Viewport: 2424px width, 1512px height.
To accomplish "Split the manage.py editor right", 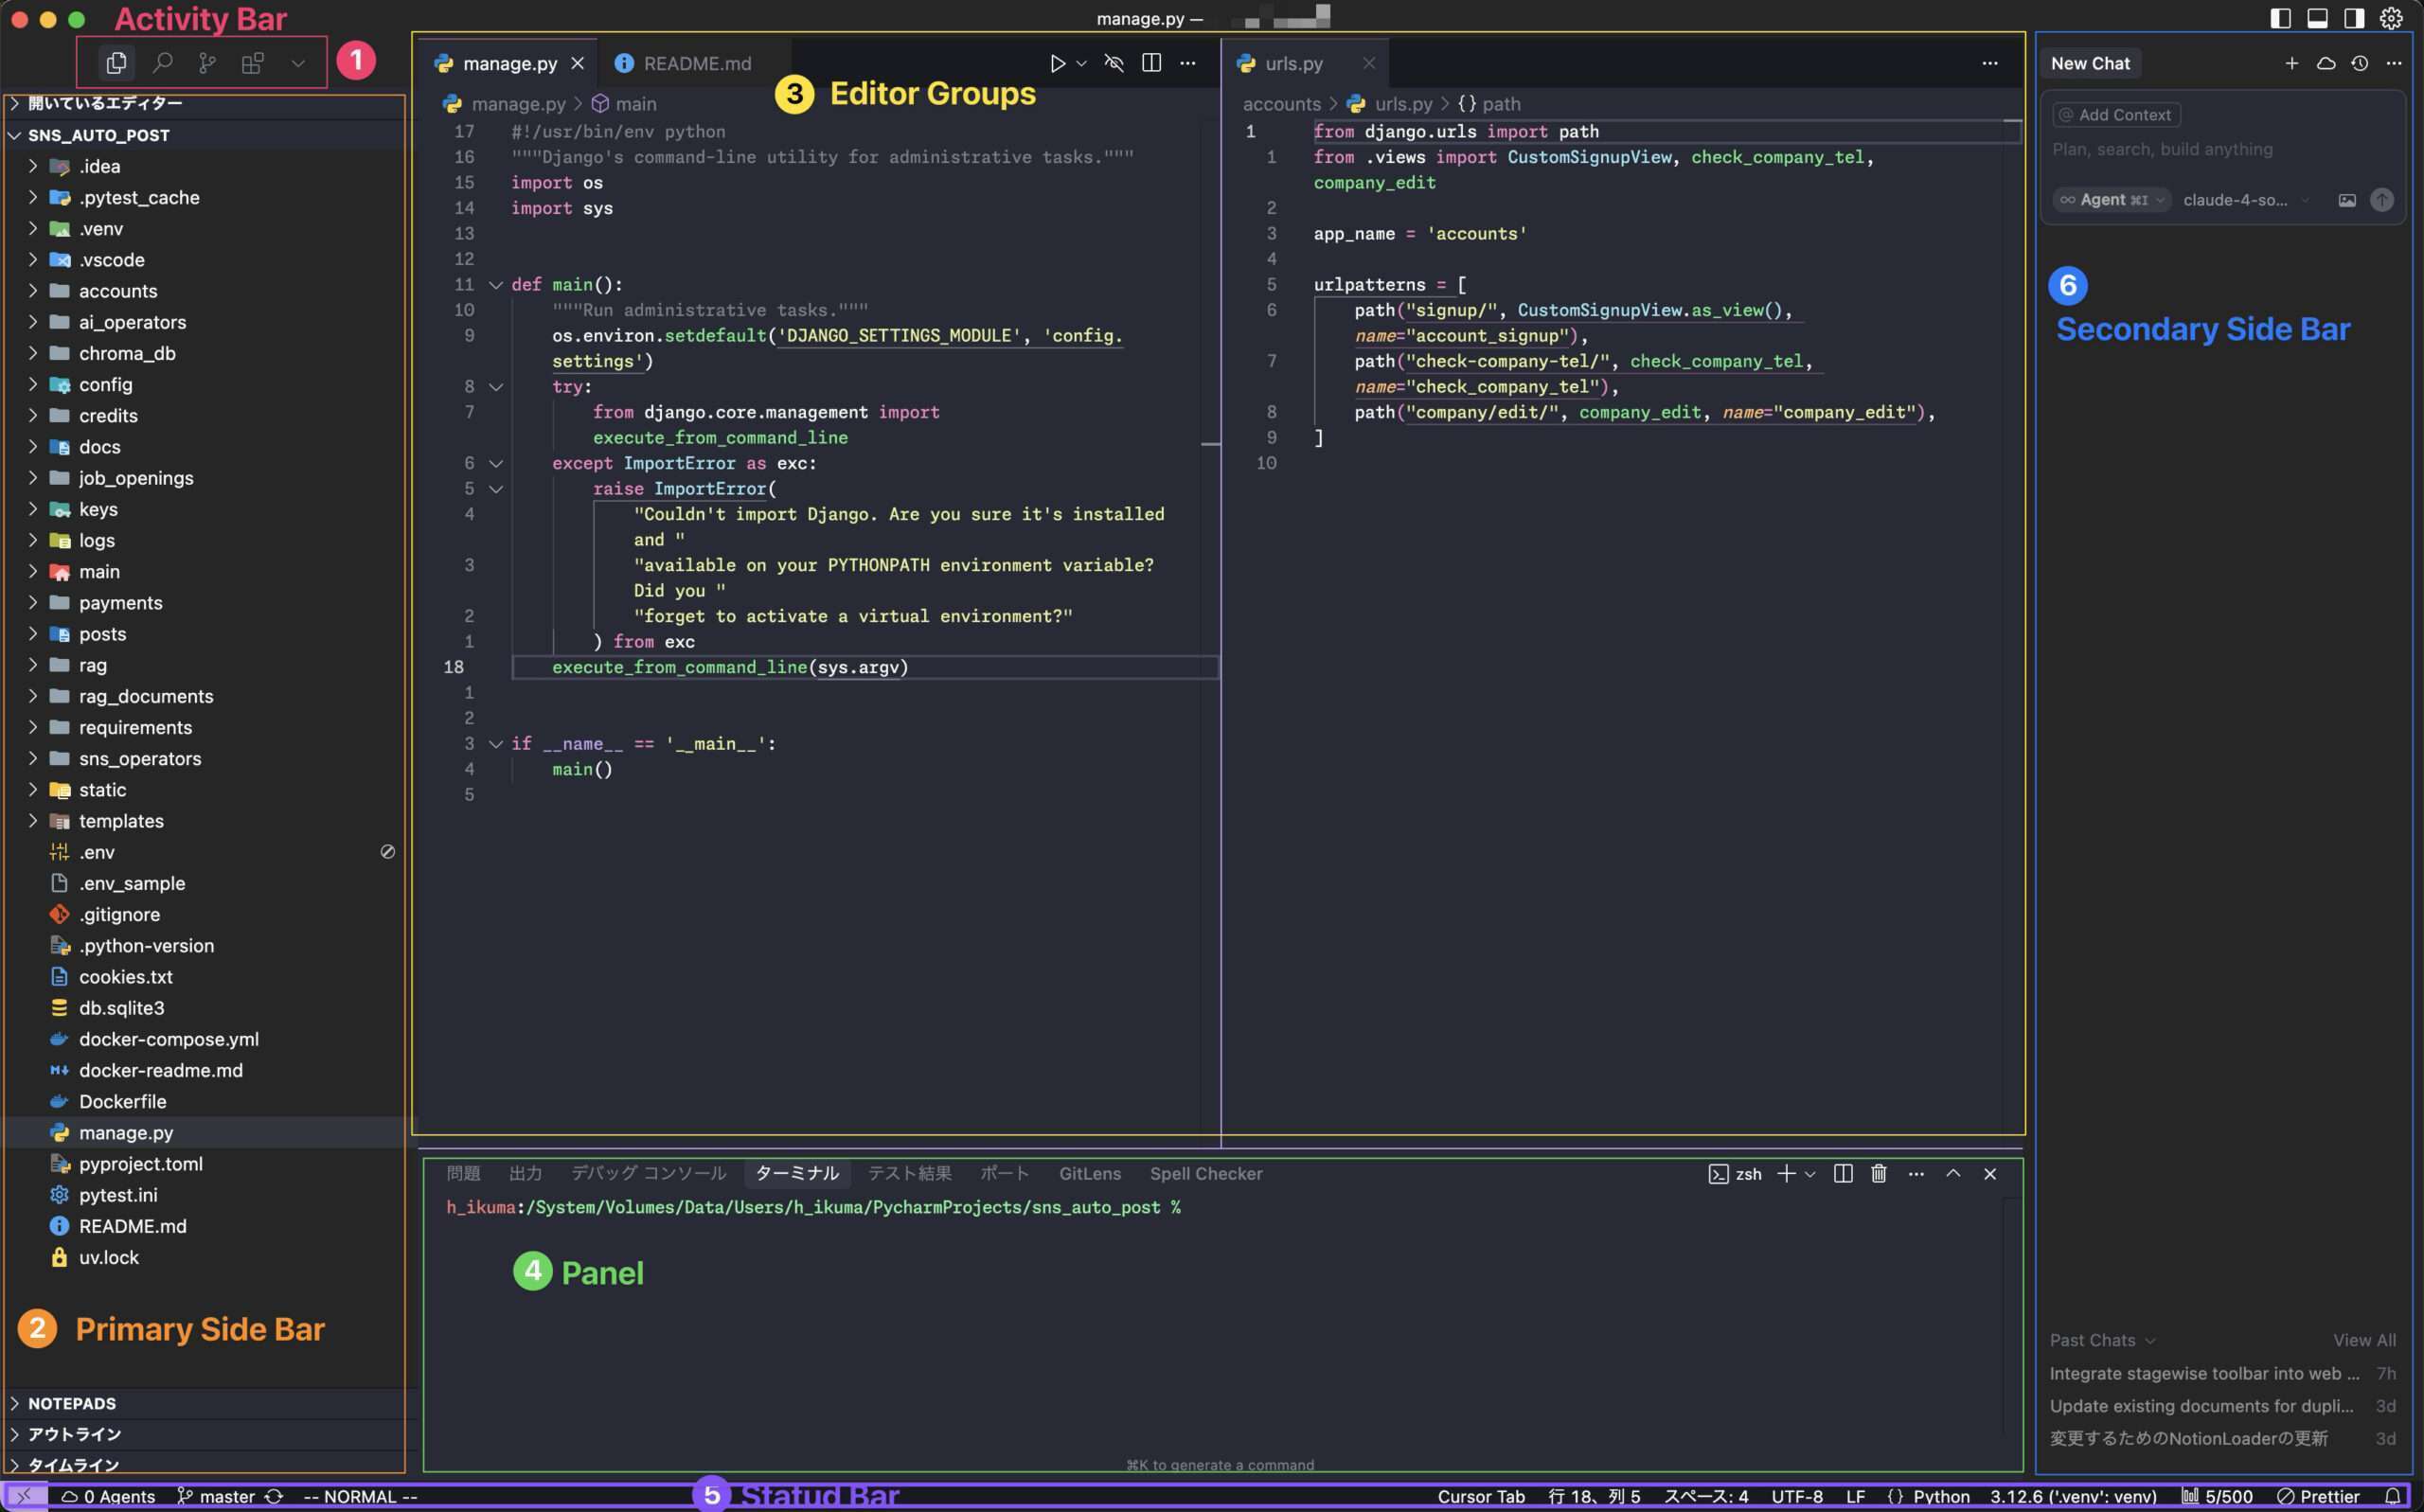I will [x=1151, y=63].
